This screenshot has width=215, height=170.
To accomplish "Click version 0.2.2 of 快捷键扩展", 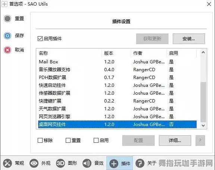I will pos(109,101).
